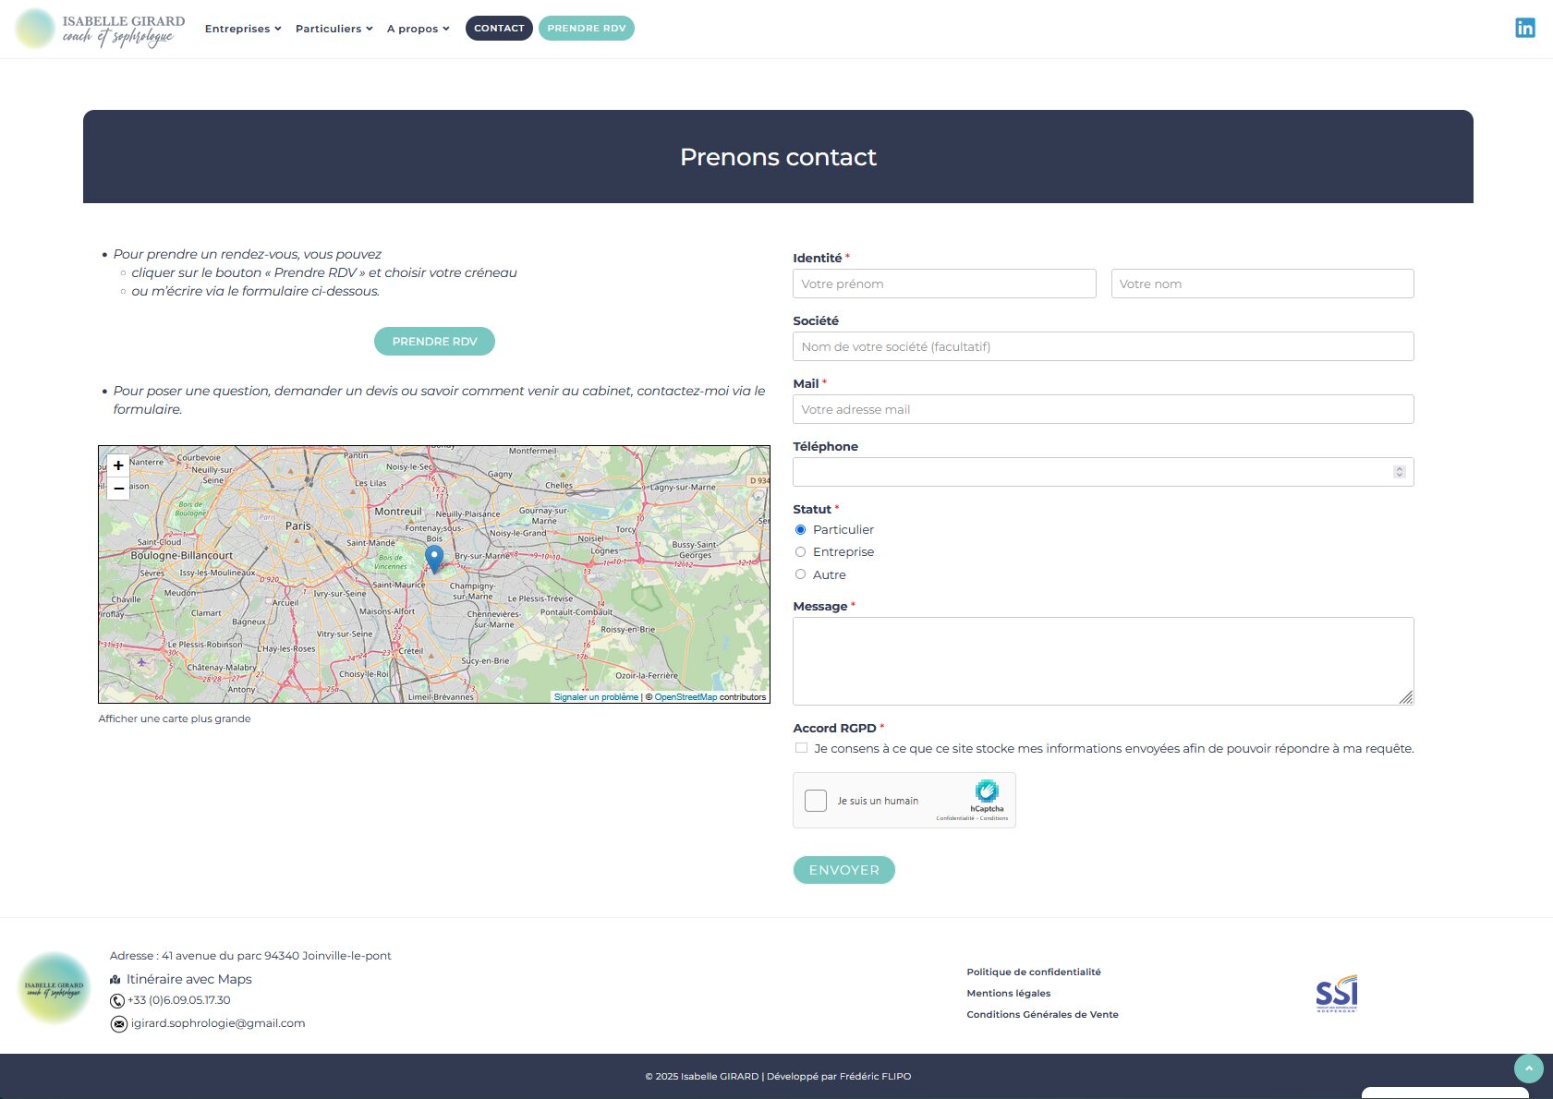Check the RGPD consent checkbox
This screenshot has height=1099, width=1553.
801,748
